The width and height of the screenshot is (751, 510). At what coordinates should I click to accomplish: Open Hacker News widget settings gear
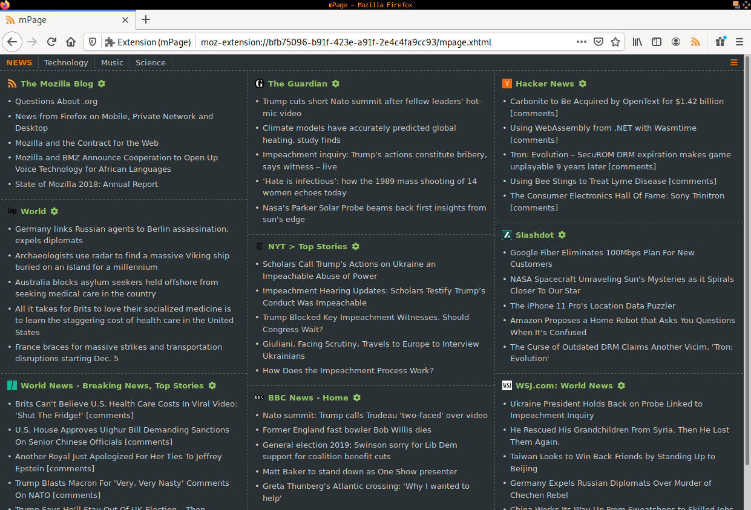coord(583,83)
